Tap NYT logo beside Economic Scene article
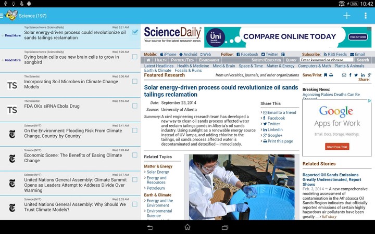This screenshot has width=375, height=234. [x=12, y=159]
